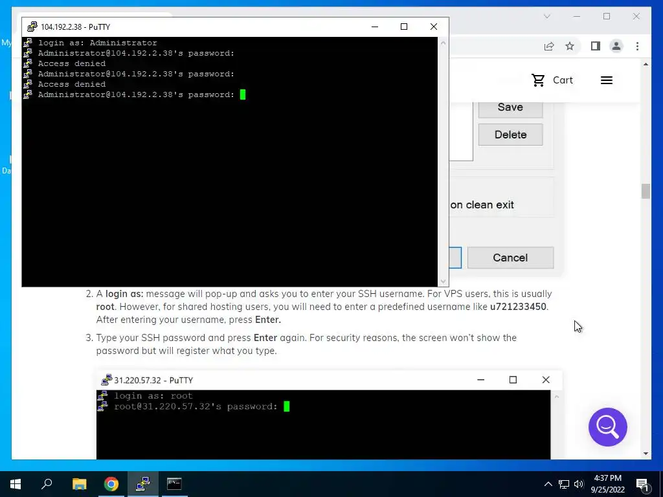Click 'login as: Administrator' line in terminal
Viewport: 663px width, 497px height.
pyautogui.click(x=98, y=43)
